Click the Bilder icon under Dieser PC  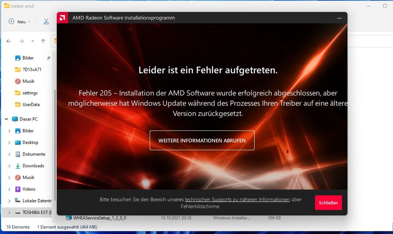click(18, 131)
